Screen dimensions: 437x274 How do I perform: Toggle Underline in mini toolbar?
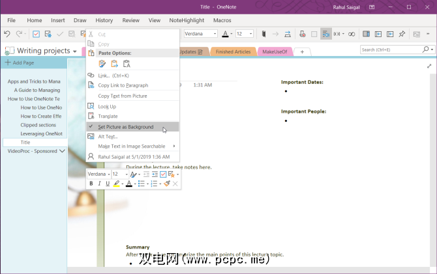pyautogui.click(x=108, y=184)
